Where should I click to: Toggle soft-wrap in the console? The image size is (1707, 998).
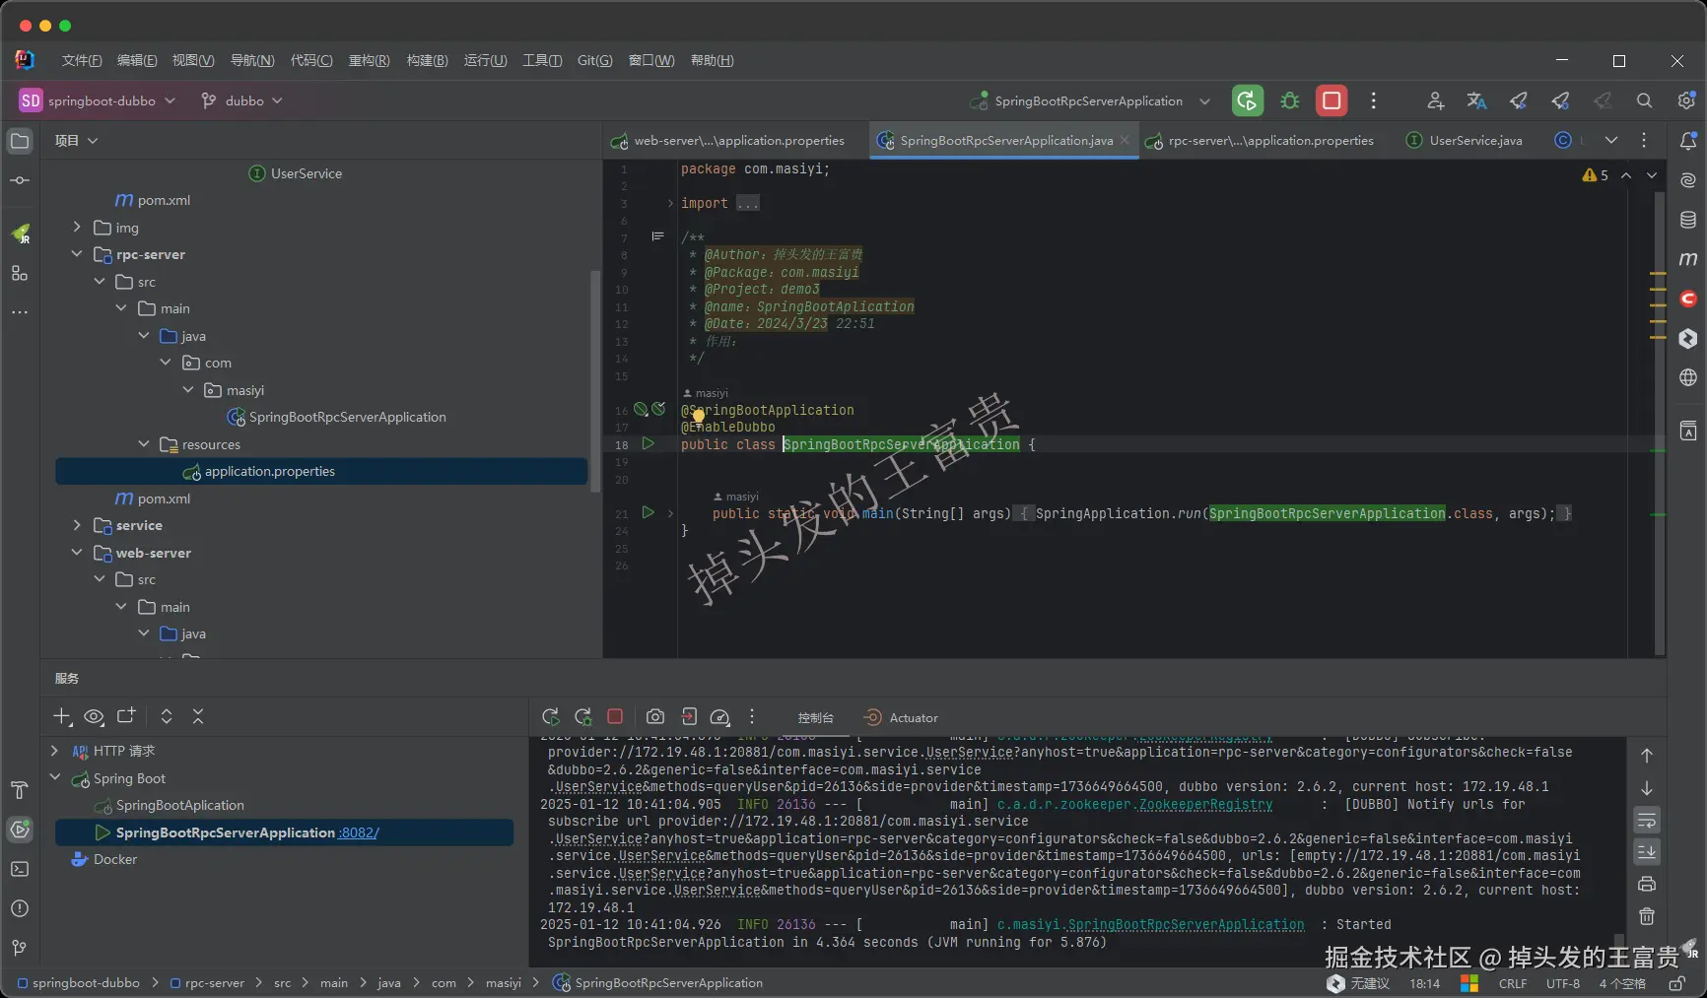click(1647, 821)
